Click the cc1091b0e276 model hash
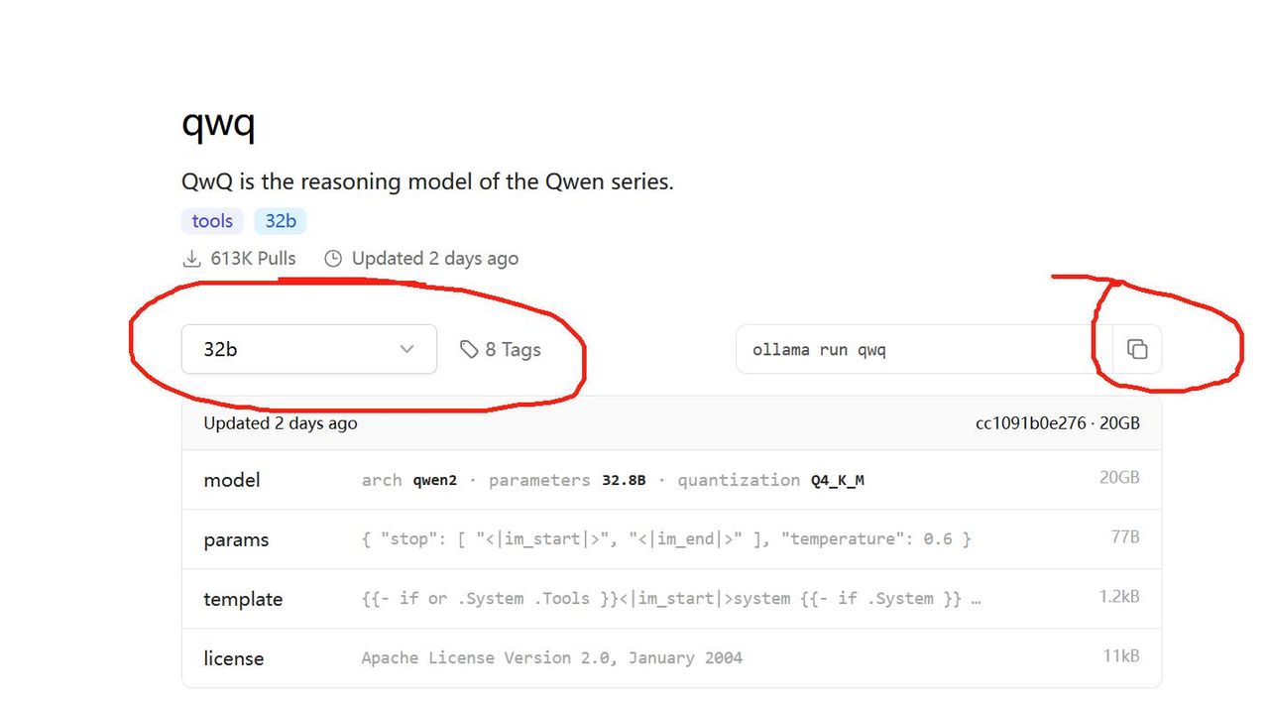The image size is (1269, 702). (x=1030, y=423)
